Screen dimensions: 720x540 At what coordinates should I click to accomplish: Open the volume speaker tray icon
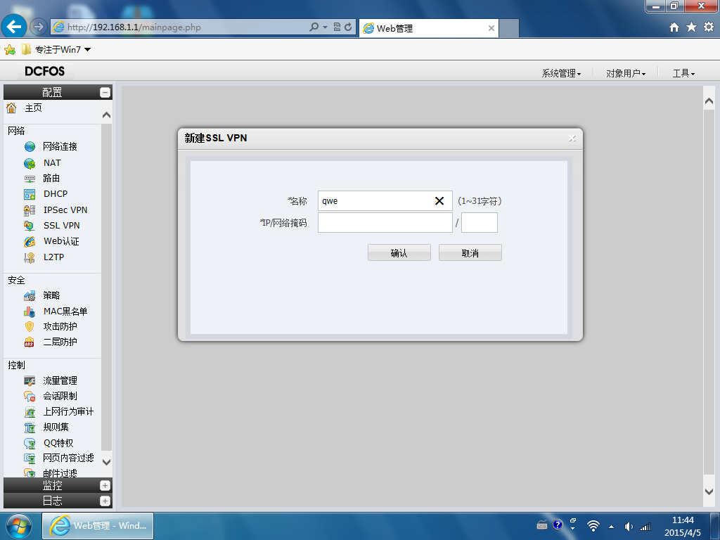pyautogui.click(x=629, y=527)
